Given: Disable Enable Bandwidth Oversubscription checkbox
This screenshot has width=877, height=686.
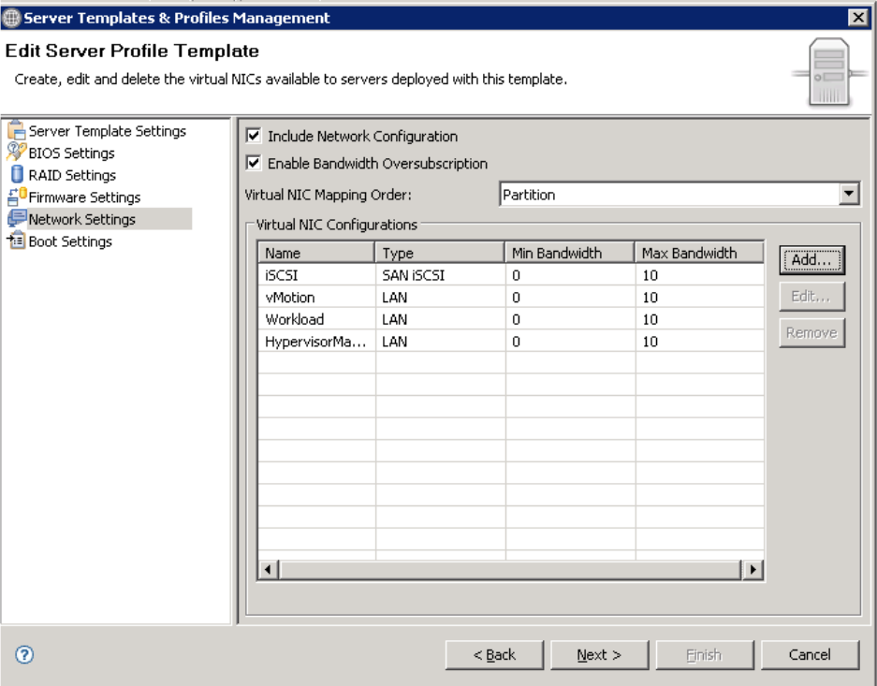Looking at the screenshot, I should coord(253,164).
